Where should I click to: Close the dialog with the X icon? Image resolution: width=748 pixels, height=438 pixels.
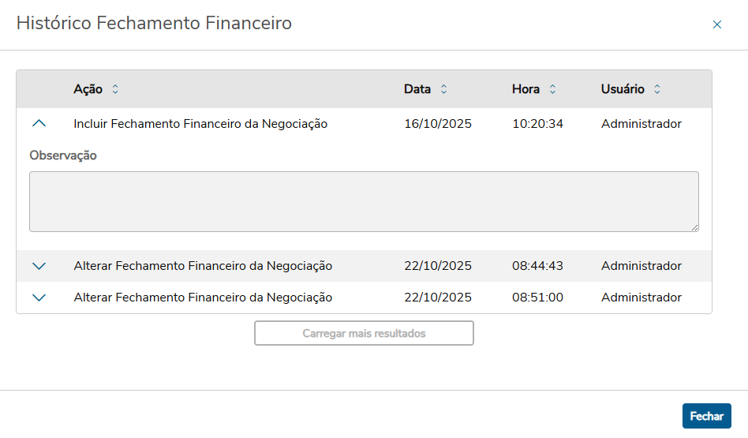pyautogui.click(x=717, y=24)
